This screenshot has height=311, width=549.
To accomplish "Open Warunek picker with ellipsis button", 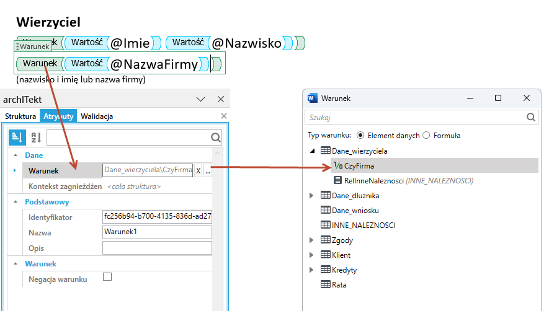I will [x=208, y=170].
